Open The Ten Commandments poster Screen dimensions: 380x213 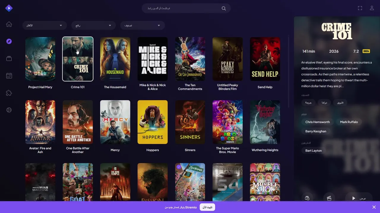coord(190,59)
